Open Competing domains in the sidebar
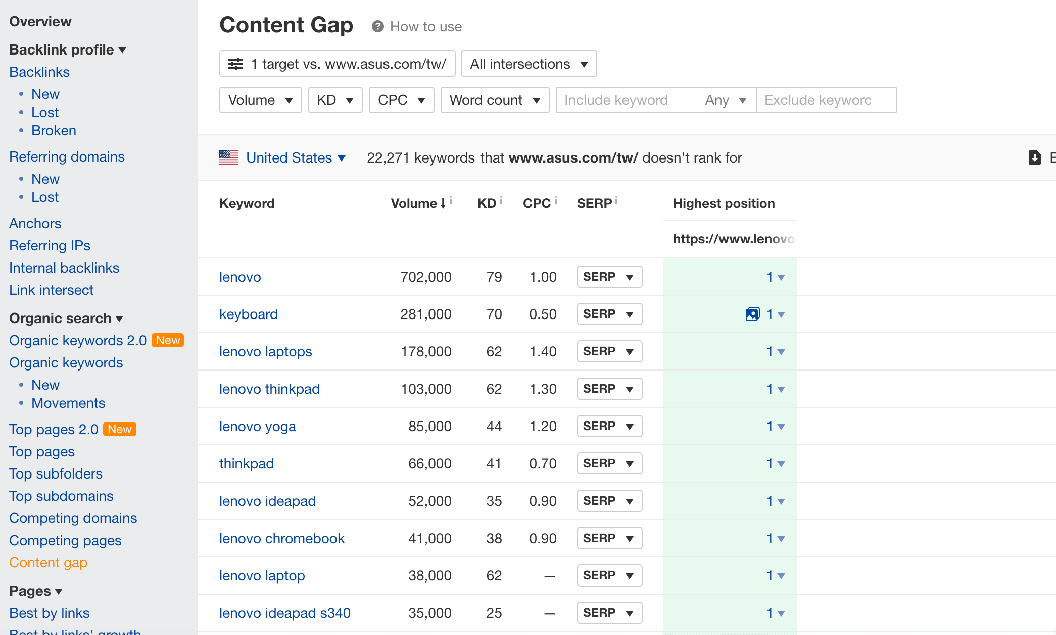 coord(73,518)
